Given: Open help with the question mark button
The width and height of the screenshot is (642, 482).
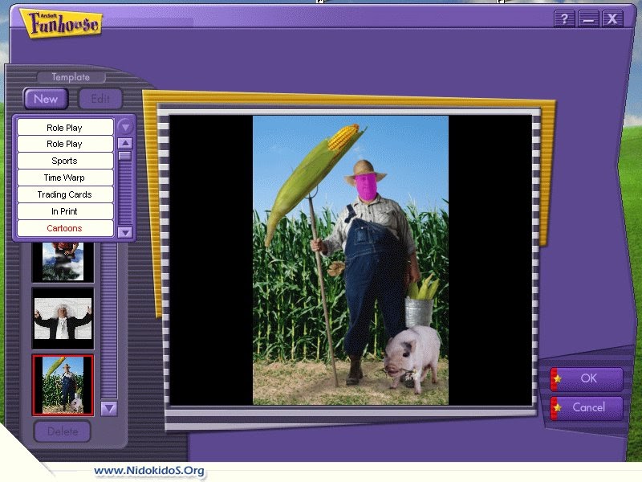Looking at the screenshot, I should point(564,18).
